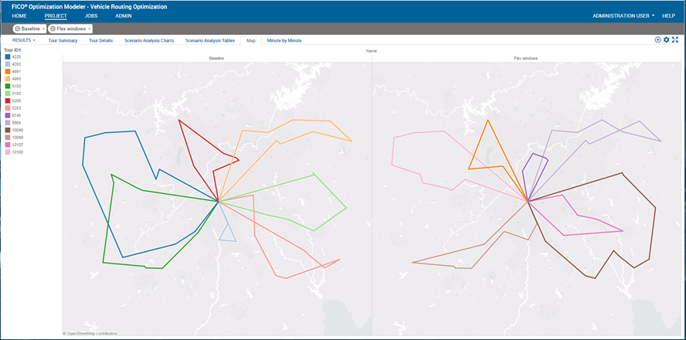The image size is (686, 340).
Task: Open the settings gear icon
Action: [667, 40]
